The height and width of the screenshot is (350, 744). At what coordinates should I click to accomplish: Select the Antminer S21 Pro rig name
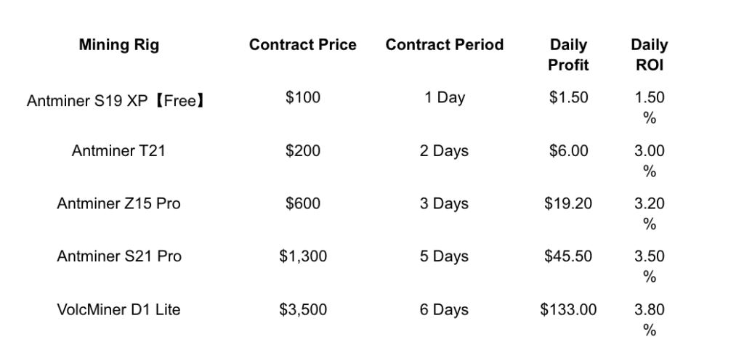[118, 256]
